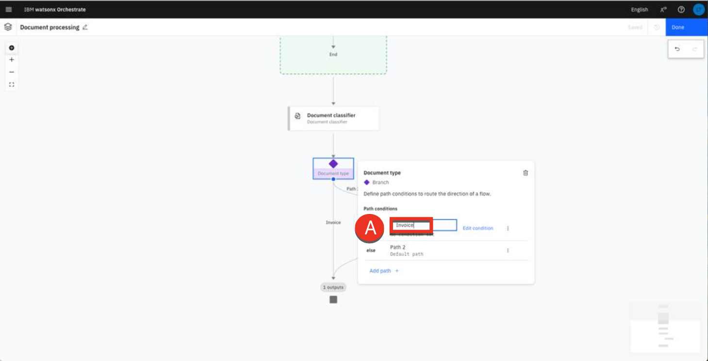Click the add node plus-circle icon
Viewport: 708px width, 361px height.
tap(12, 48)
